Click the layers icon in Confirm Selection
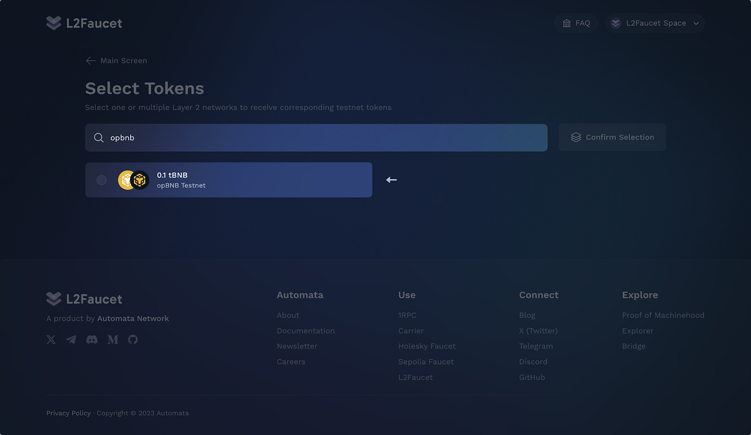This screenshot has width=751, height=435. coord(576,137)
